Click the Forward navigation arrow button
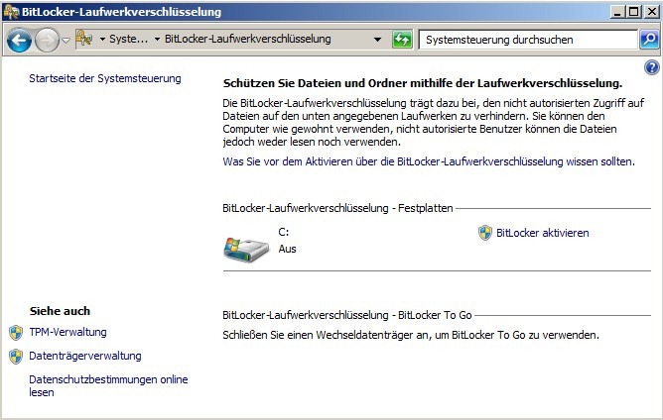Viewport: 663px width, 420px height. pos(47,41)
